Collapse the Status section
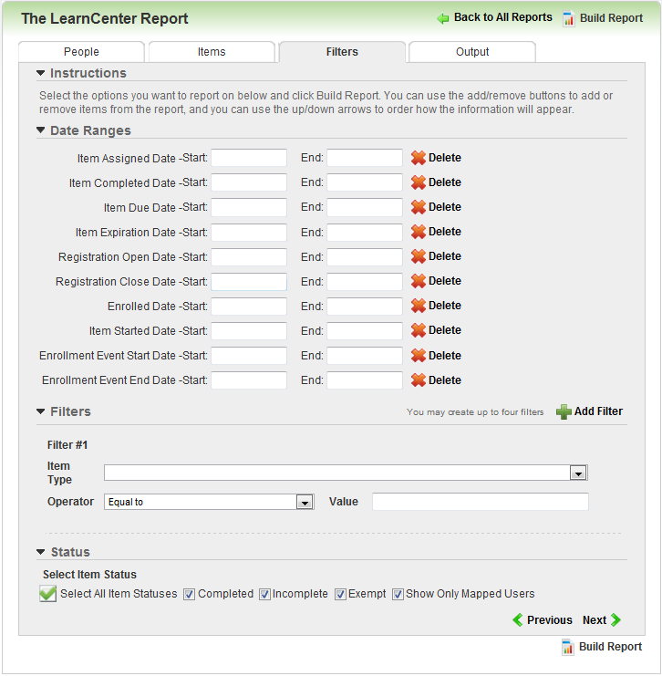The width and height of the screenshot is (662, 676). pyautogui.click(x=40, y=551)
